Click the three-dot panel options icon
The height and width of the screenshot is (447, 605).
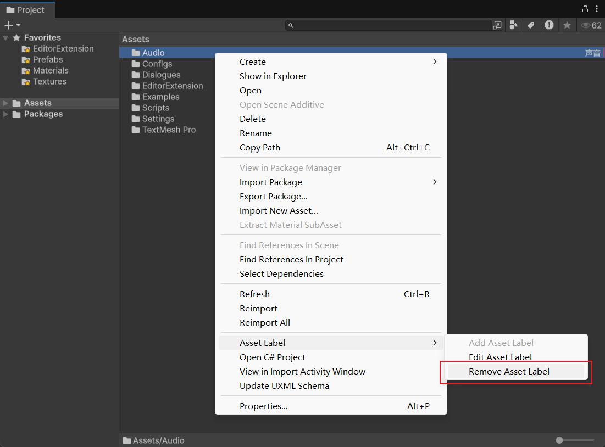pyautogui.click(x=597, y=9)
